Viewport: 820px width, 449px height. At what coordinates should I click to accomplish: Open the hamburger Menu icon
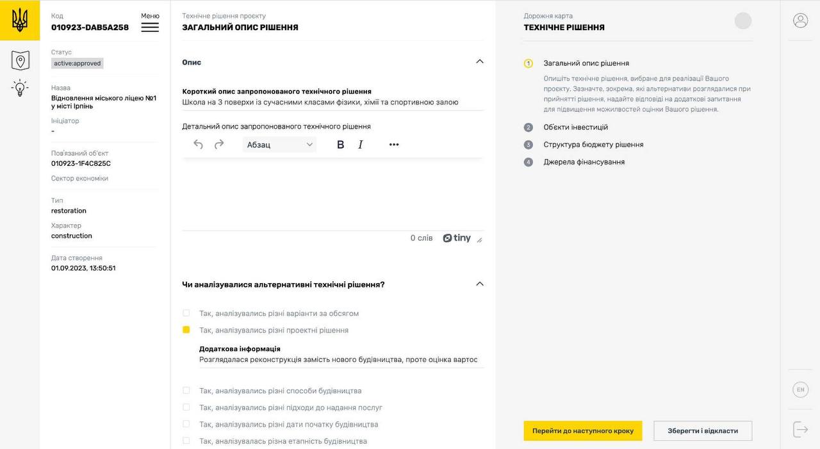pyautogui.click(x=150, y=27)
